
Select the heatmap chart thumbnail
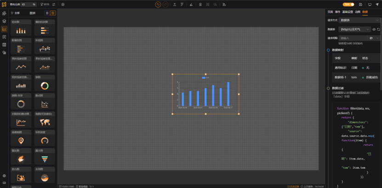[x=21, y=175]
